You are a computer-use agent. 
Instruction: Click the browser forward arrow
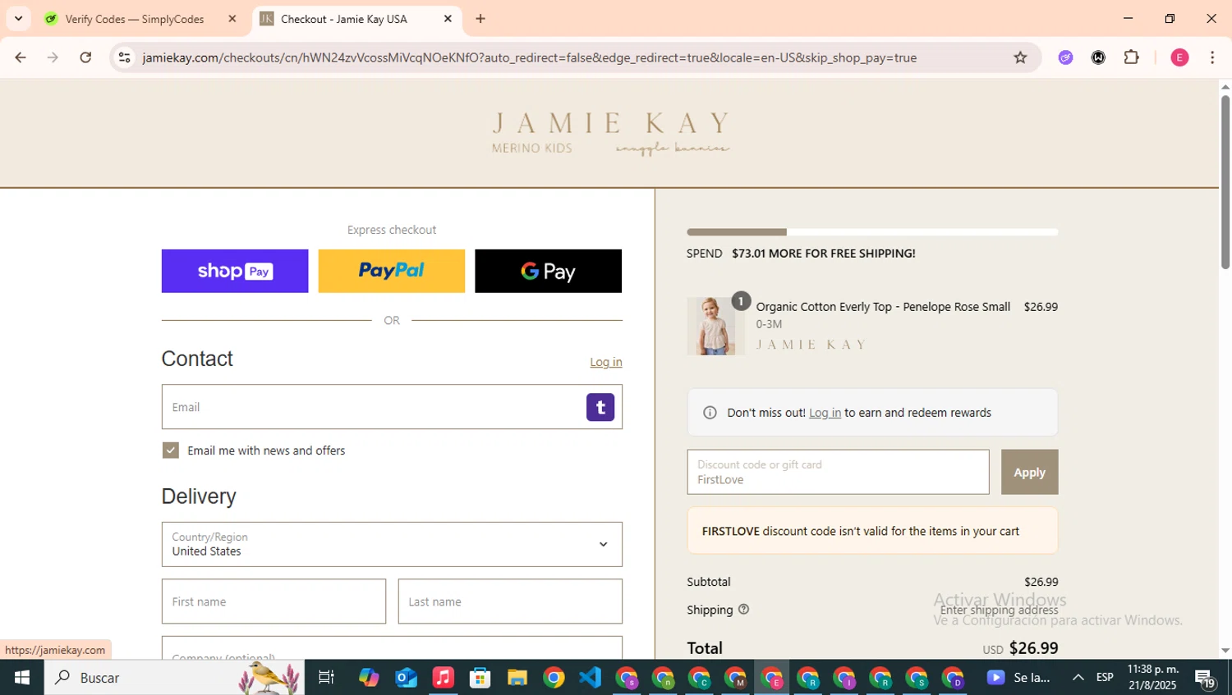coord(53,57)
